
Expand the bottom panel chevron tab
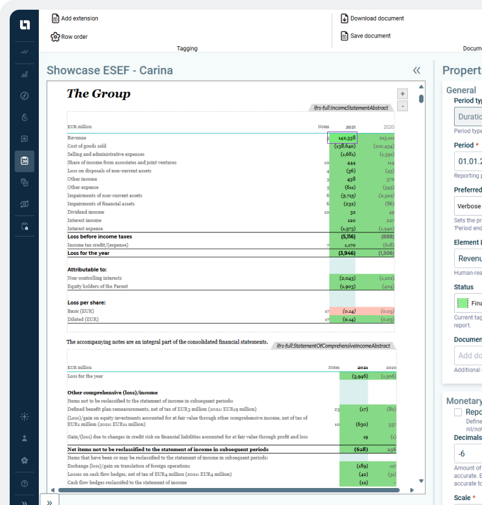[49, 501]
